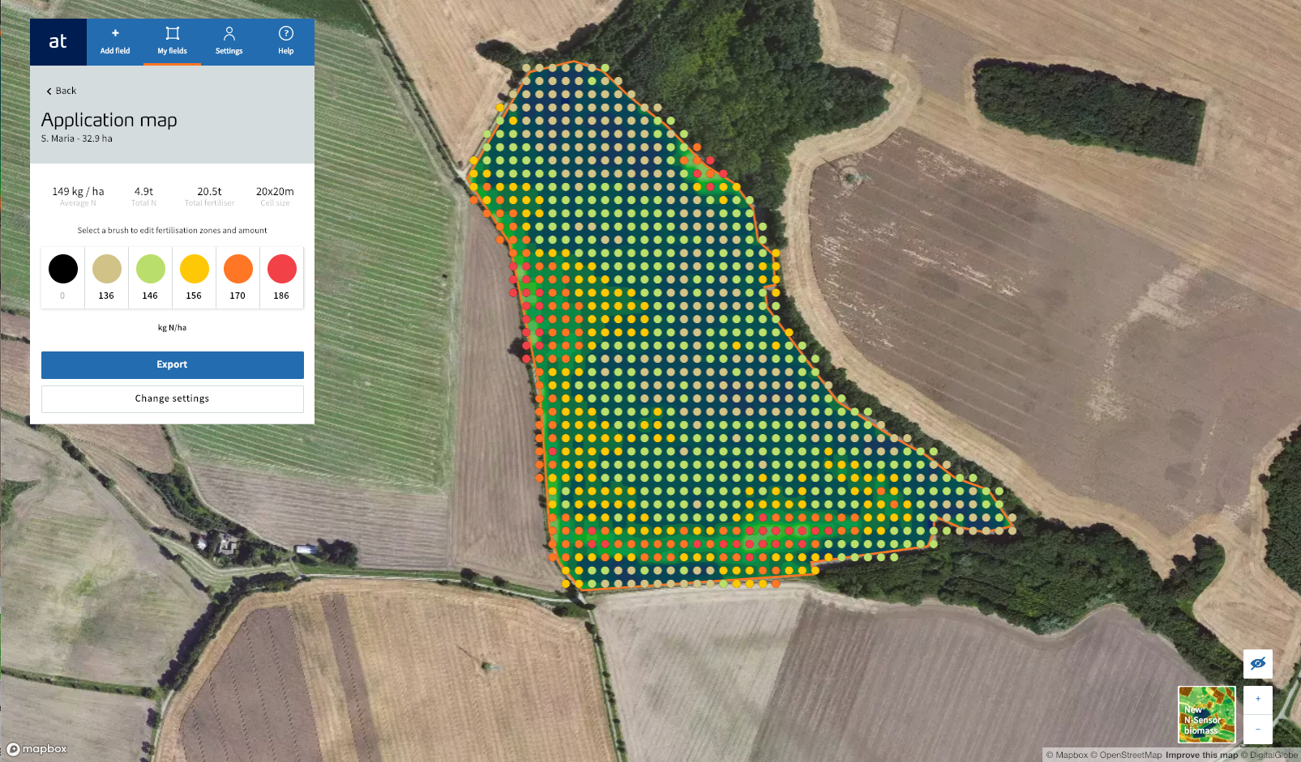Open Change settings
Image resolution: width=1301 pixels, height=762 pixels.
[x=172, y=399]
